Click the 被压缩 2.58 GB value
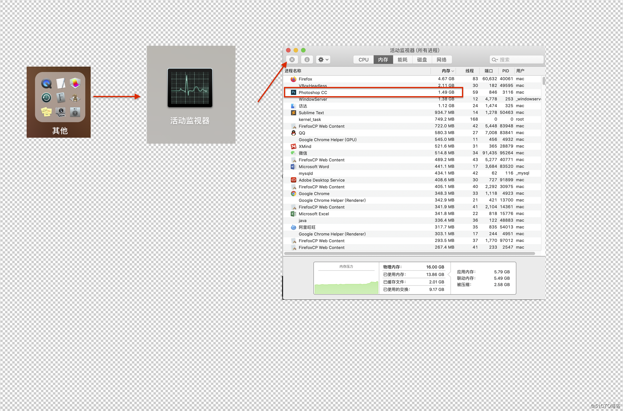Viewport: 623px width, 411px height. point(502,285)
